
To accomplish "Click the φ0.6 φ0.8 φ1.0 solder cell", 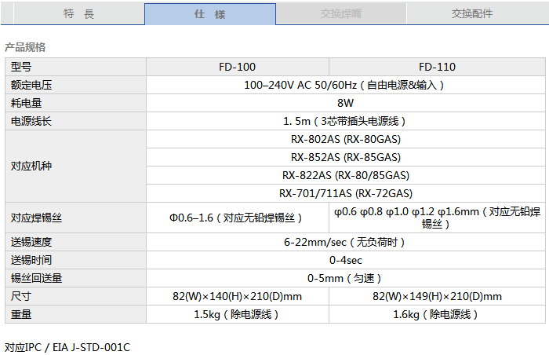I will (437, 218).
